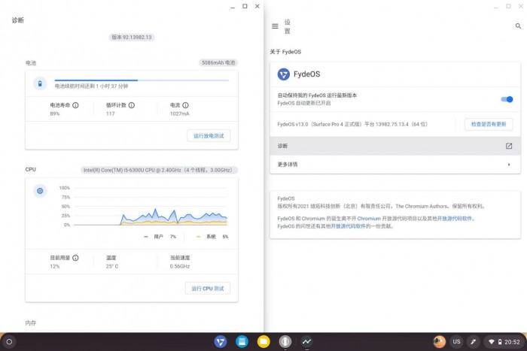Click the search icon in Settings
The height and width of the screenshot is (351, 527).
point(518,26)
